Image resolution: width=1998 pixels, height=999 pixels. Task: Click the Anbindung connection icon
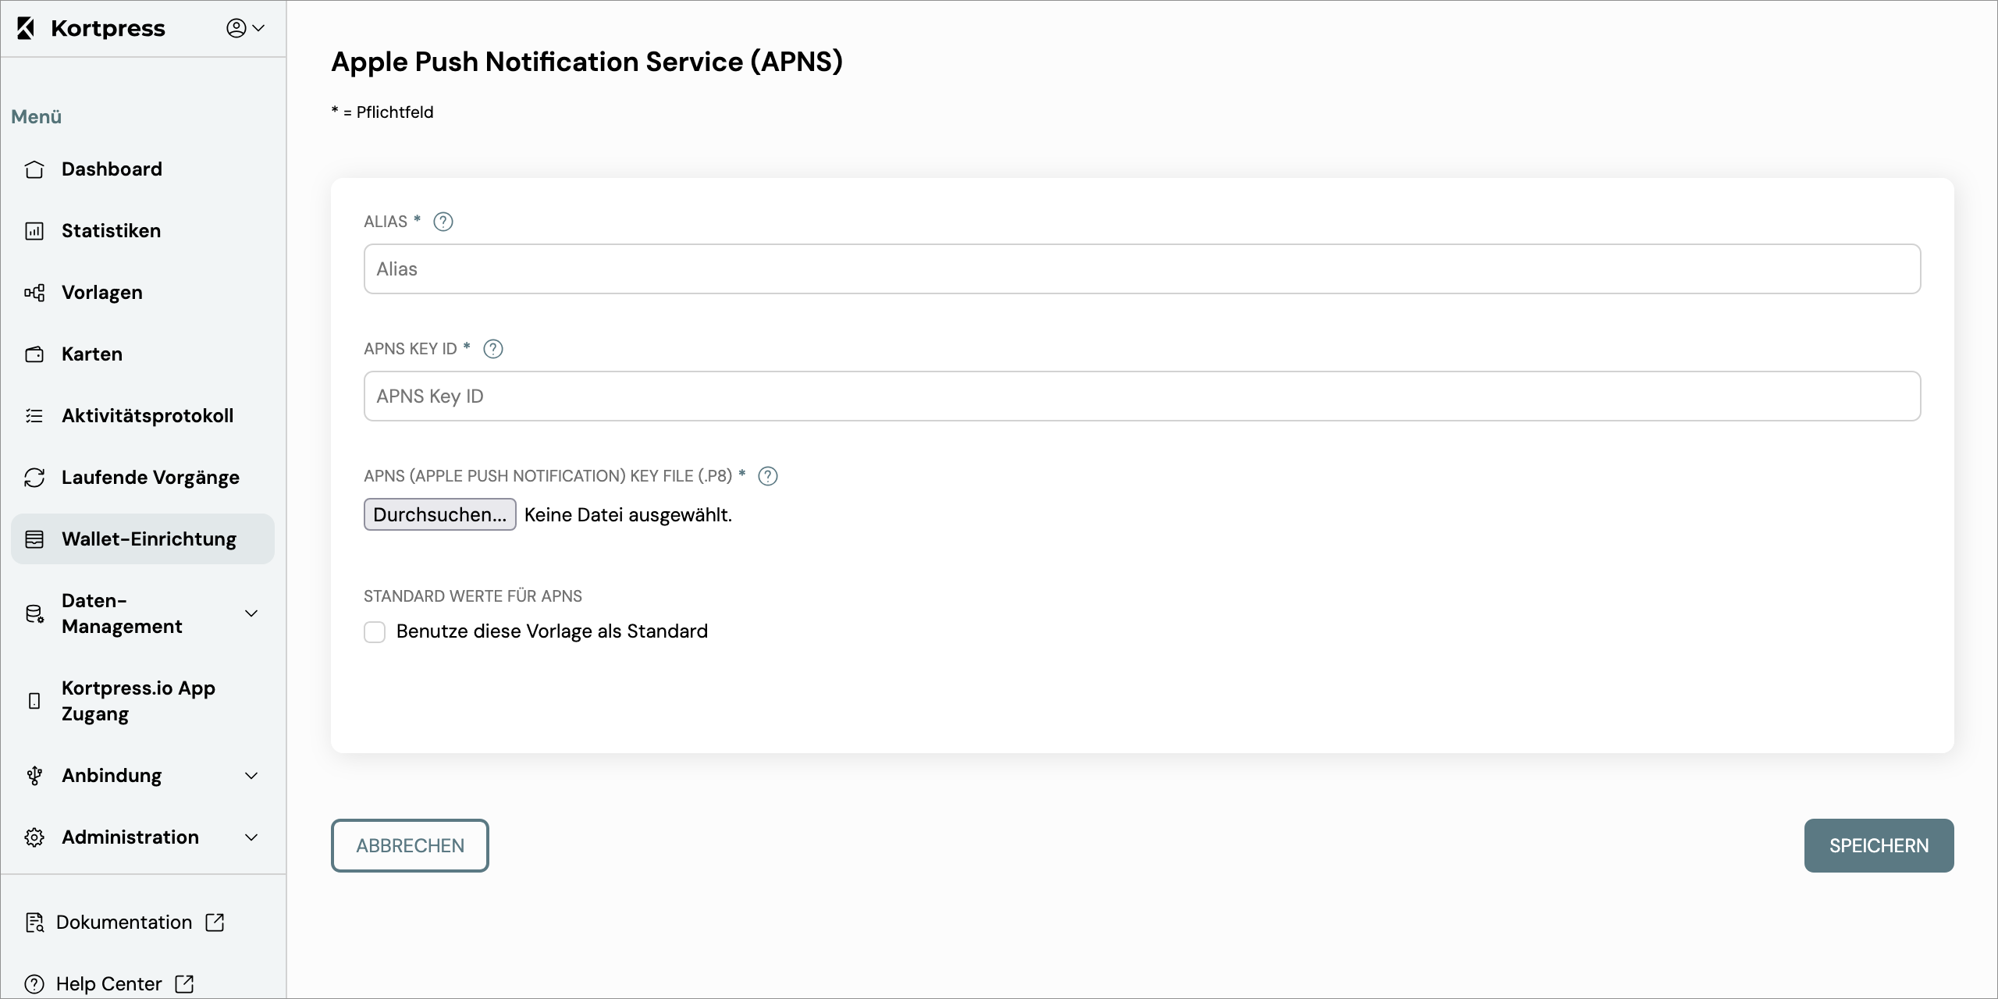34,776
